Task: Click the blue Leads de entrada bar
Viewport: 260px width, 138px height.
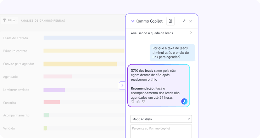Action: (85, 38)
